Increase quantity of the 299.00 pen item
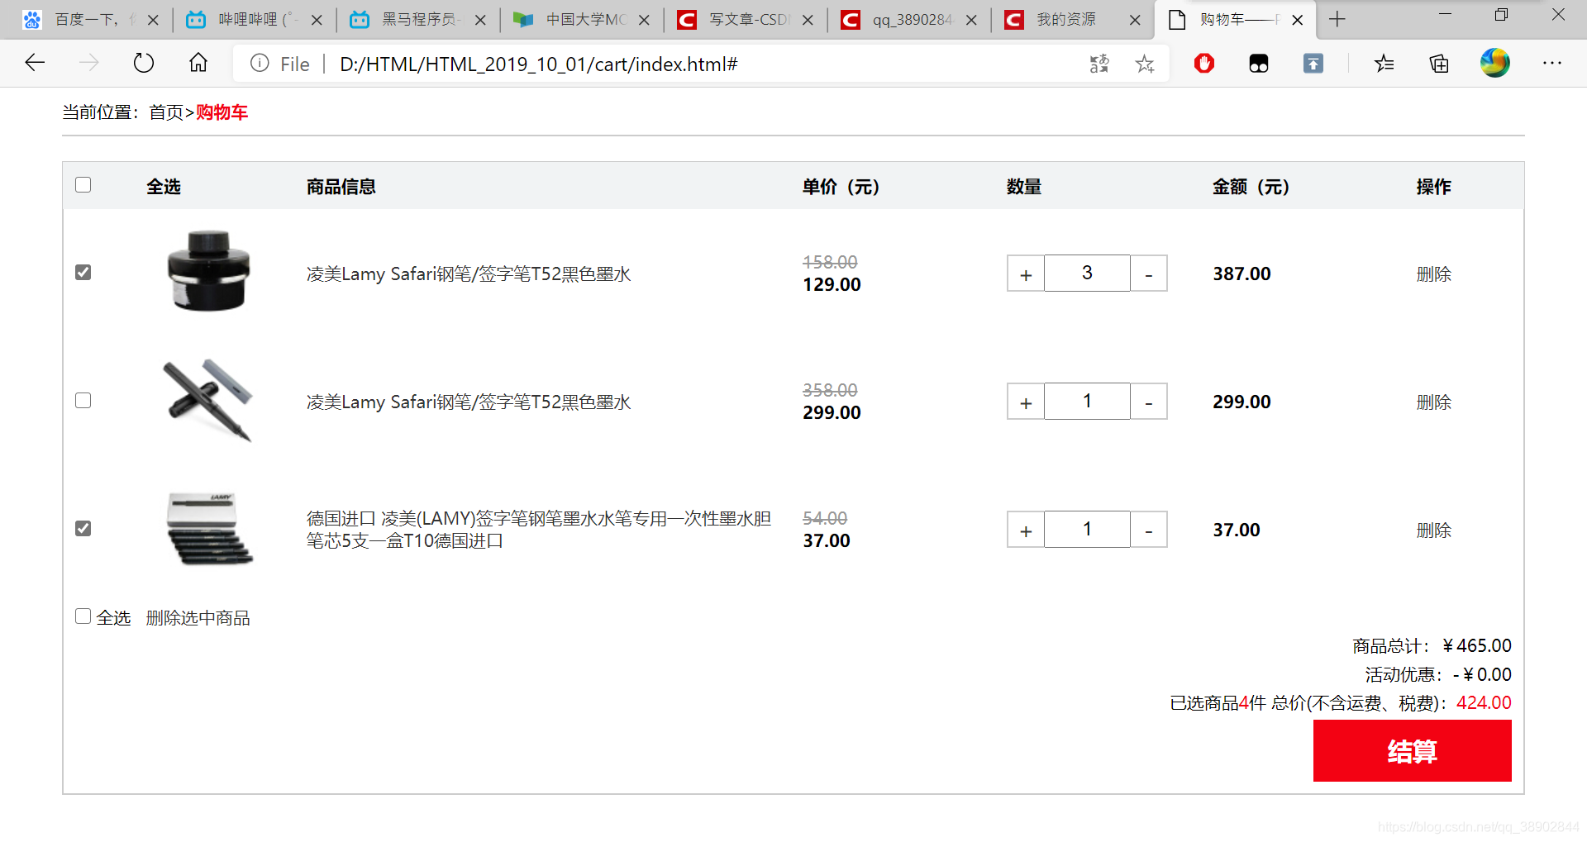1587x842 pixels. pyautogui.click(x=1026, y=402)
